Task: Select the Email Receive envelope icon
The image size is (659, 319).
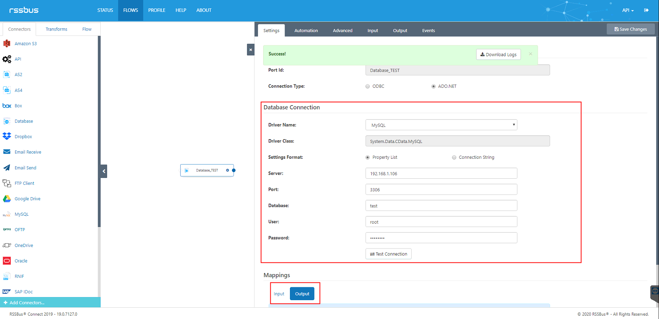Action: 7,152
